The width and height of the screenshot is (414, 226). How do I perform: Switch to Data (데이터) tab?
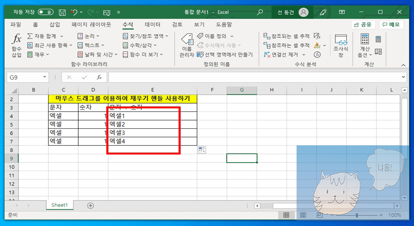152,24
